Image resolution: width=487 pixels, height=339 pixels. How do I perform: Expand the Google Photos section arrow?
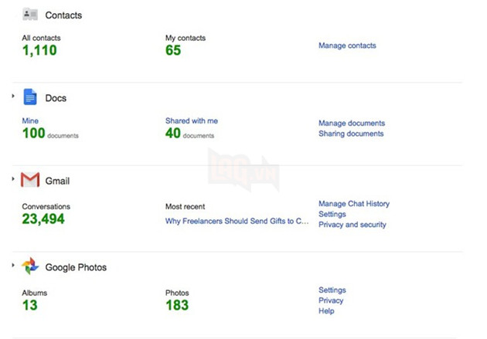coord(14,265)
